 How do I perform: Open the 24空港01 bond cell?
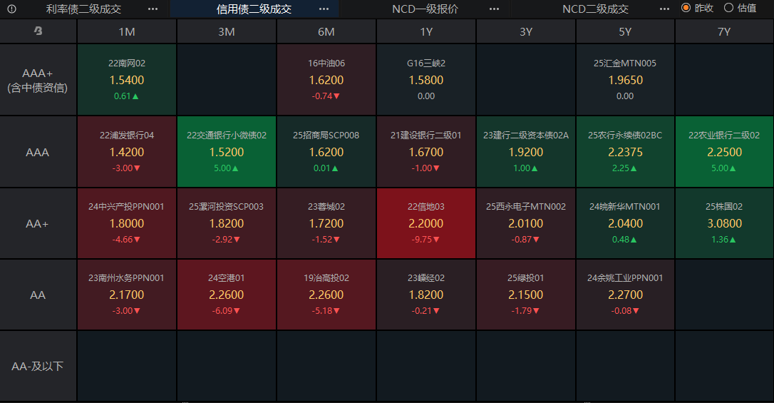pos(227,295)
